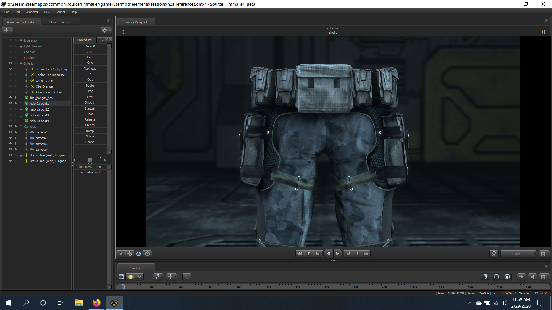Collapse the Interior group

click(x=21, y=63)
